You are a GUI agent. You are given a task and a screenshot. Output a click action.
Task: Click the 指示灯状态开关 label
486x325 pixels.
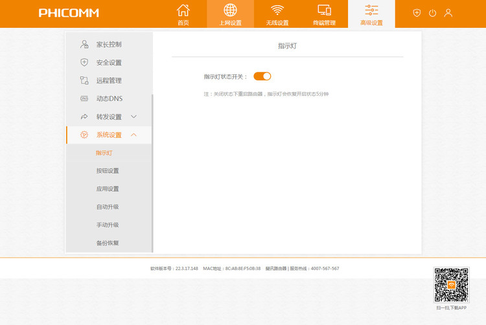[226, 76]
